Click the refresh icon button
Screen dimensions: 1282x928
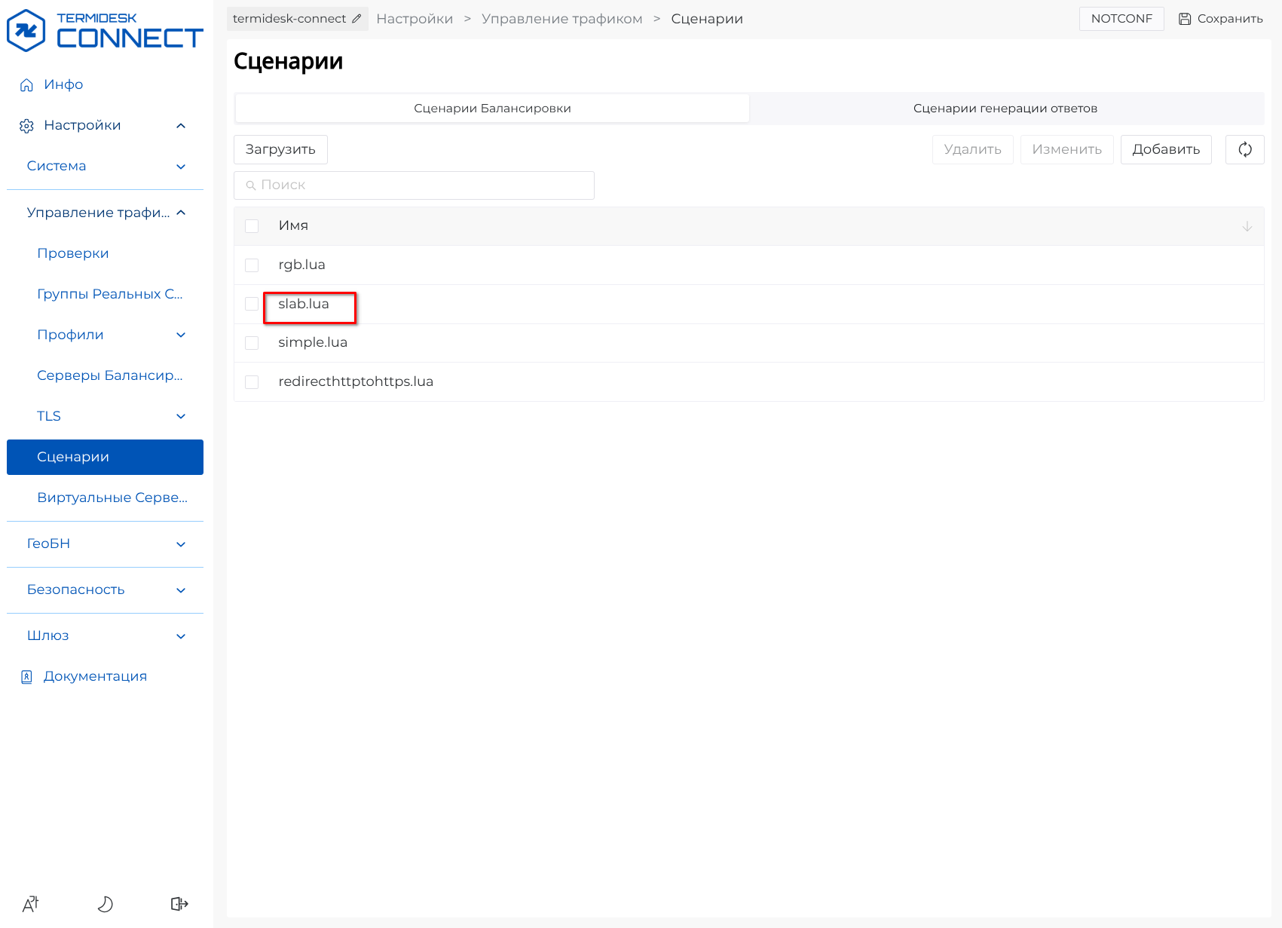(x=1244, y=149)
